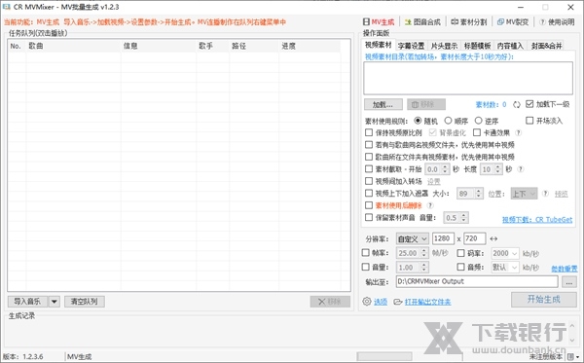The image size is (584, 363).
Task: Enable the 帧率 checkbox
Action: click(x=366, y=253)
